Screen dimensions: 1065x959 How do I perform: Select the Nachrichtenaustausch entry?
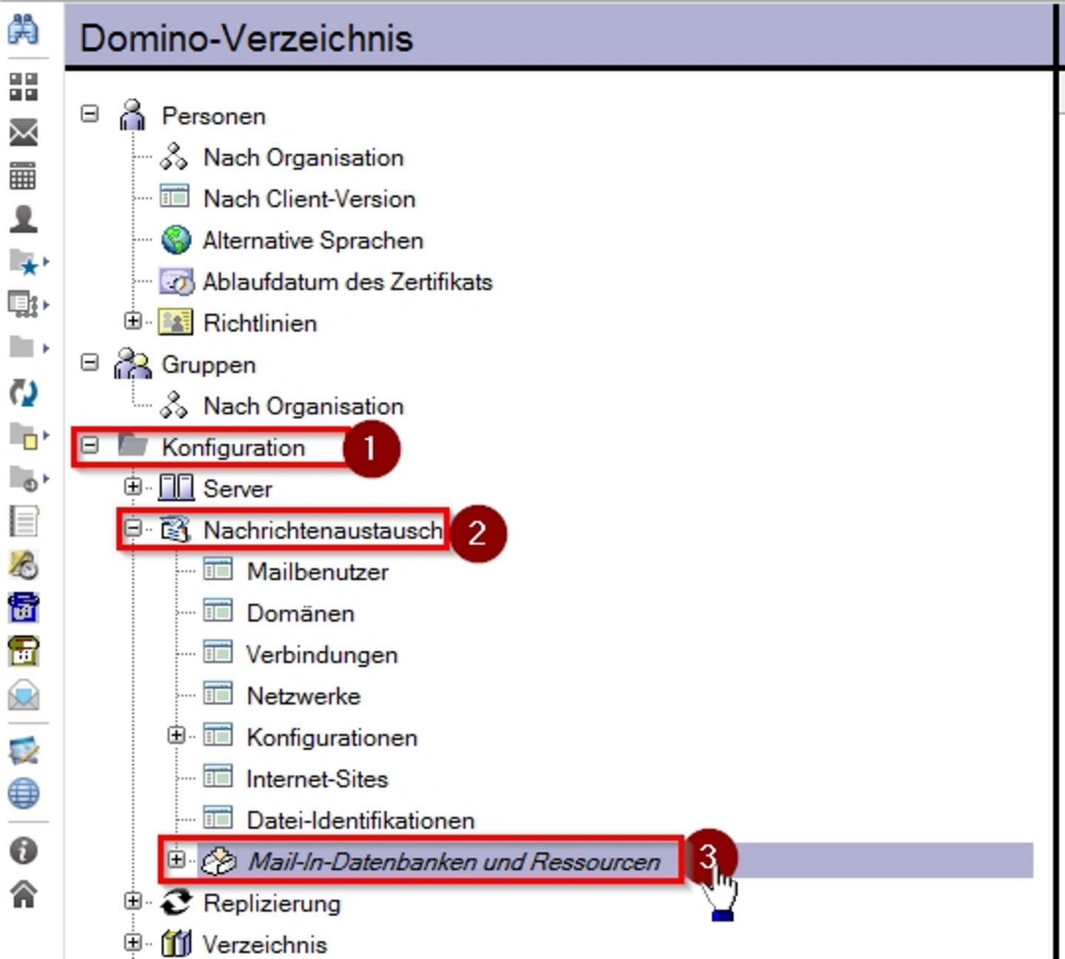322,531
